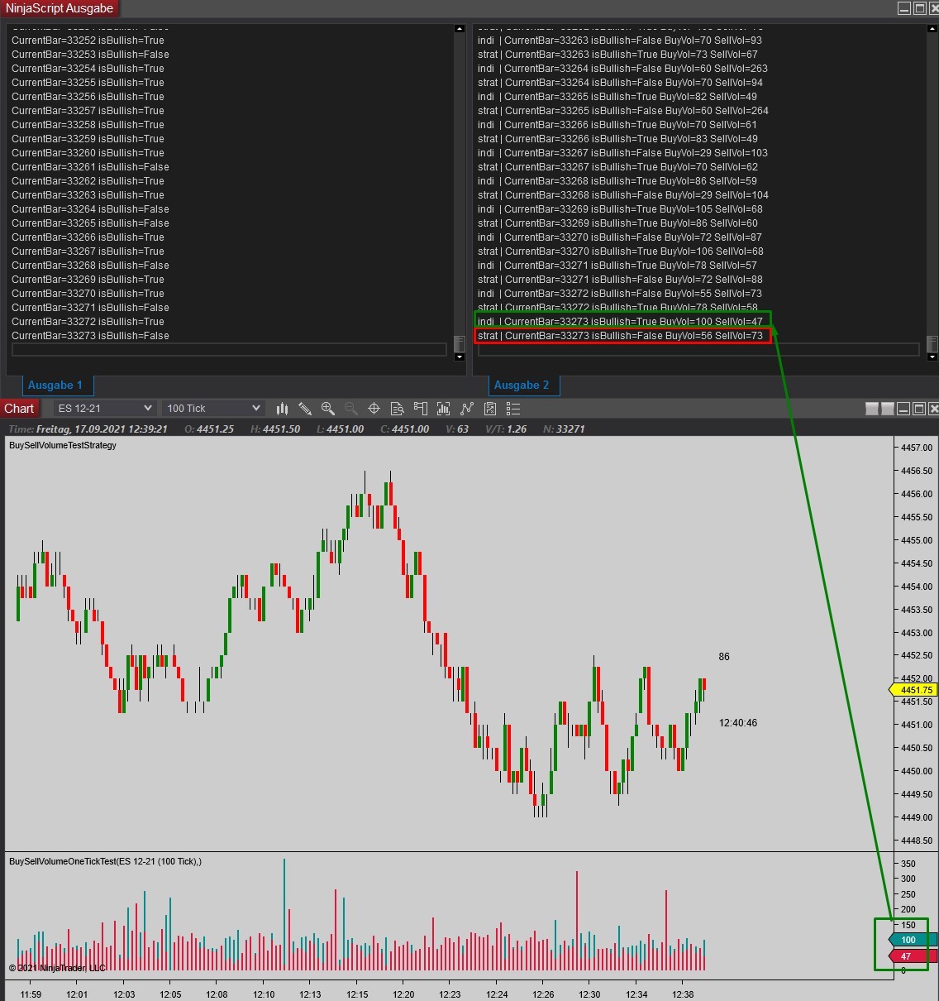The height and width of the screenshot is (1001, 939).
Task: Select the drawing tools pencil icon
Action: point(305,409)
